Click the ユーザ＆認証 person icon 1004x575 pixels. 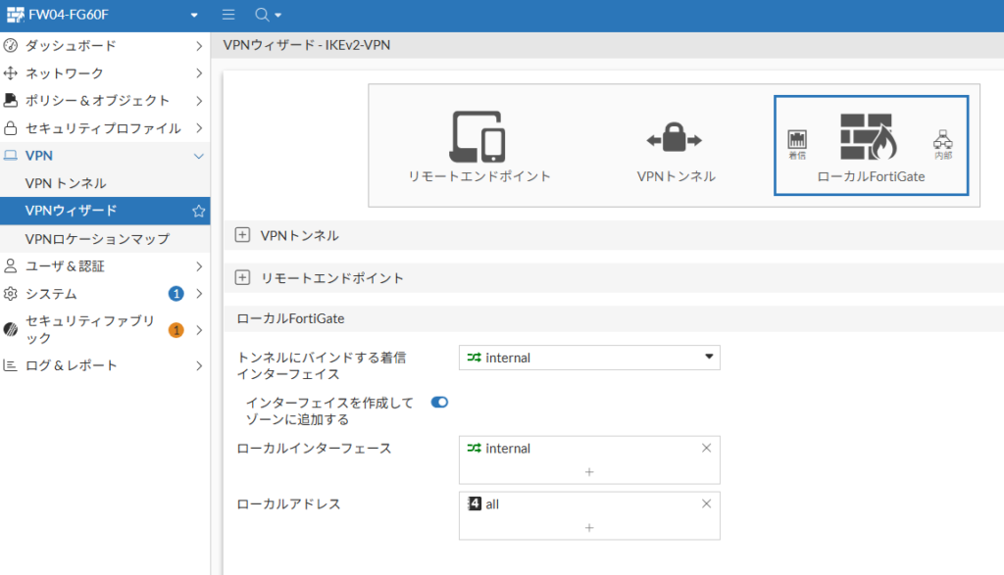pos(10,266)
